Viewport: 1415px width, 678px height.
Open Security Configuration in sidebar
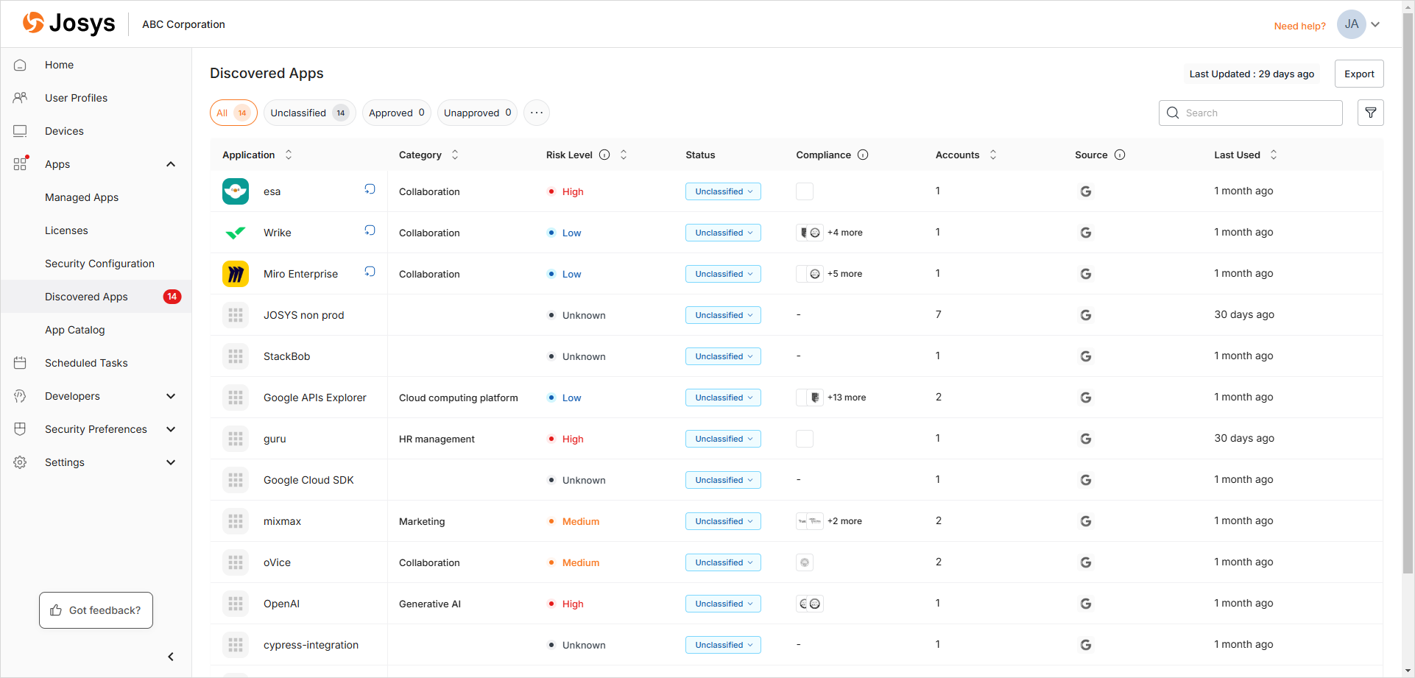pos(99,264)
